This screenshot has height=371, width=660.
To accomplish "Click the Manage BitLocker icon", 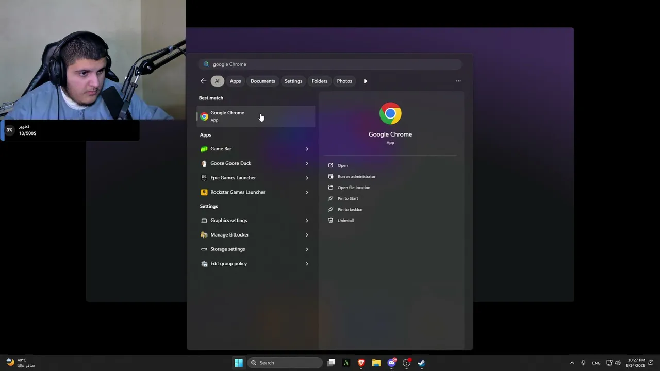I will tap(204, 235).
